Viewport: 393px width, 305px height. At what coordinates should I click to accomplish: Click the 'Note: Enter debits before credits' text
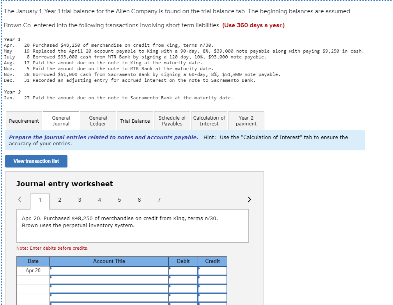coord(52,248)
